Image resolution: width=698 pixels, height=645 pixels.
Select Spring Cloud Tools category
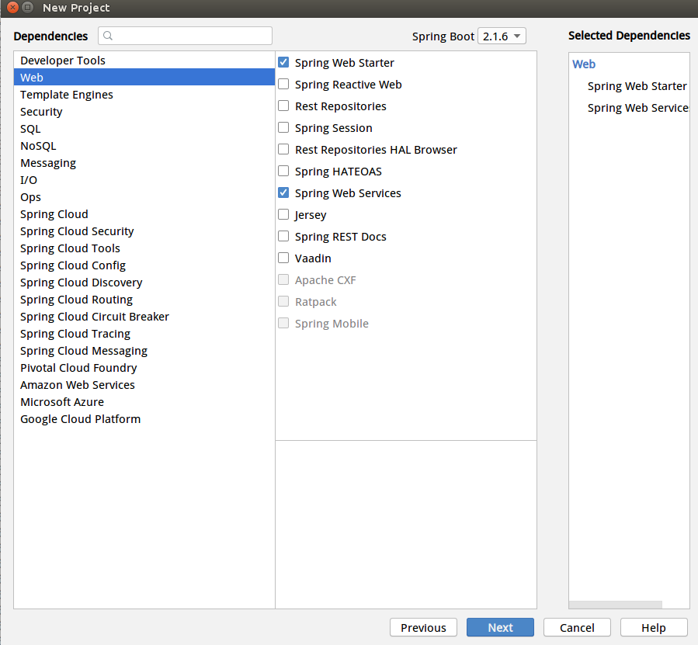[x=144, y=248]
